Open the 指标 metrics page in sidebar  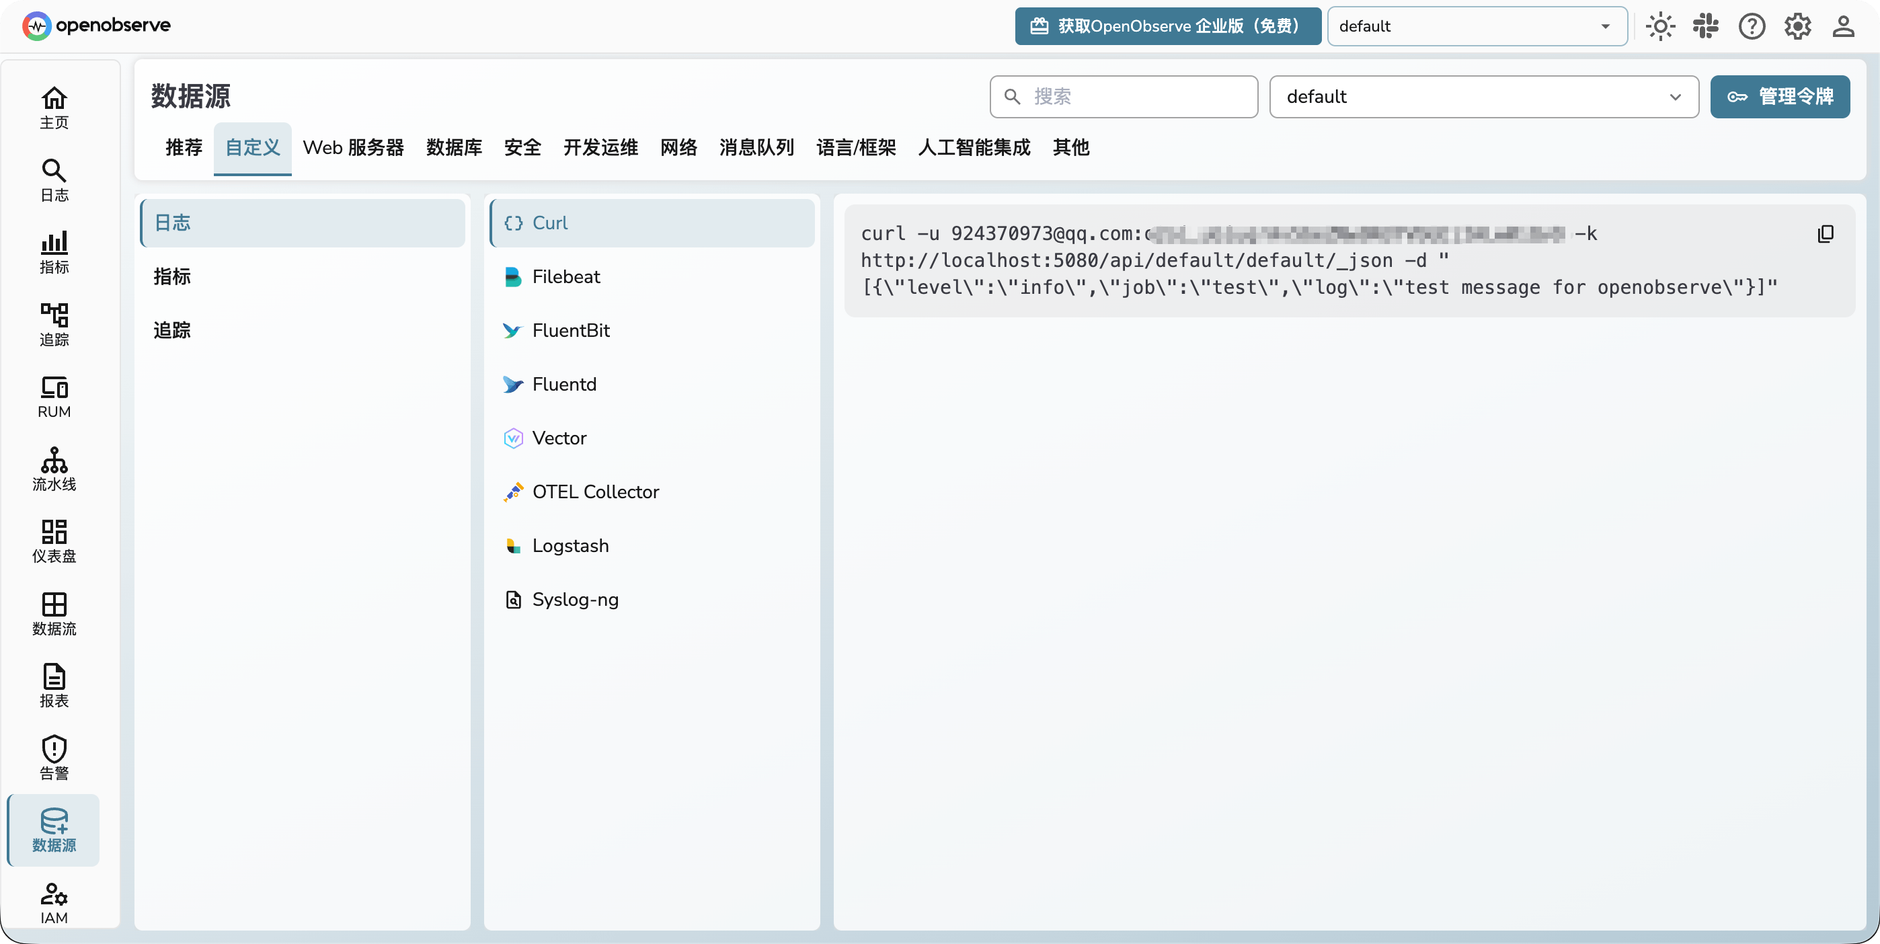pos(54,252)
